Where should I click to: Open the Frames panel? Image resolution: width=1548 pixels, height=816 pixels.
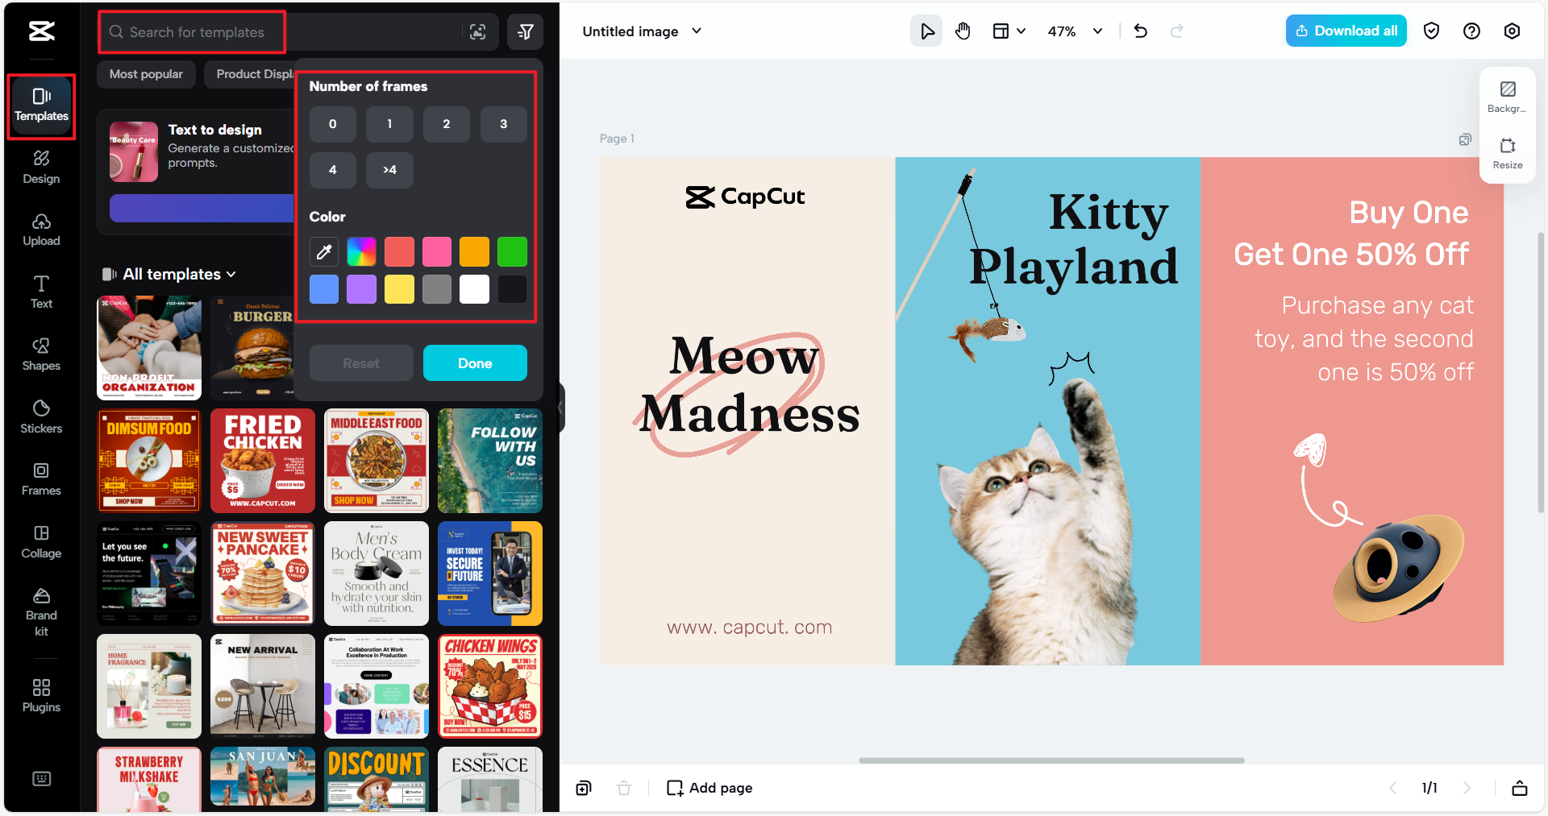point(41,479)
